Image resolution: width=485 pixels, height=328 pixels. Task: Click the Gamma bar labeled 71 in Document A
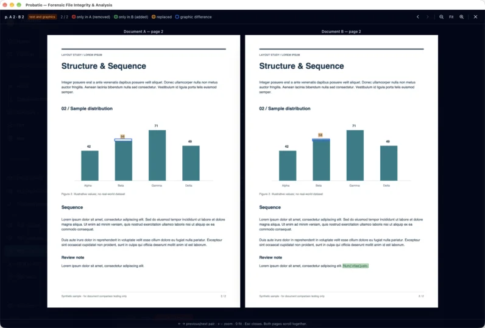pos(157,155)
